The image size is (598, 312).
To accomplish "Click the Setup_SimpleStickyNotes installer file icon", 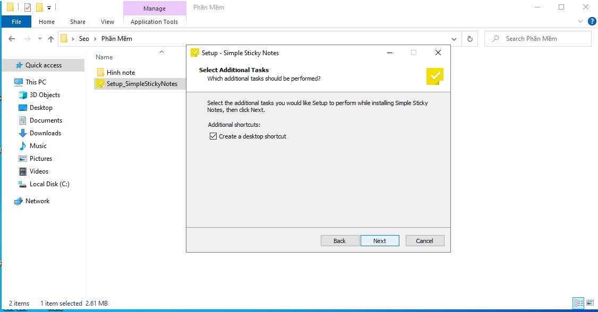I will (100, 84).
